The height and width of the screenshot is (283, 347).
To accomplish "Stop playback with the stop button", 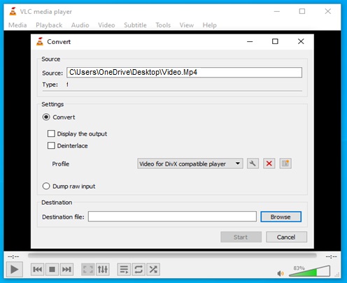I will pyautogui.click(x=52, y=270).
